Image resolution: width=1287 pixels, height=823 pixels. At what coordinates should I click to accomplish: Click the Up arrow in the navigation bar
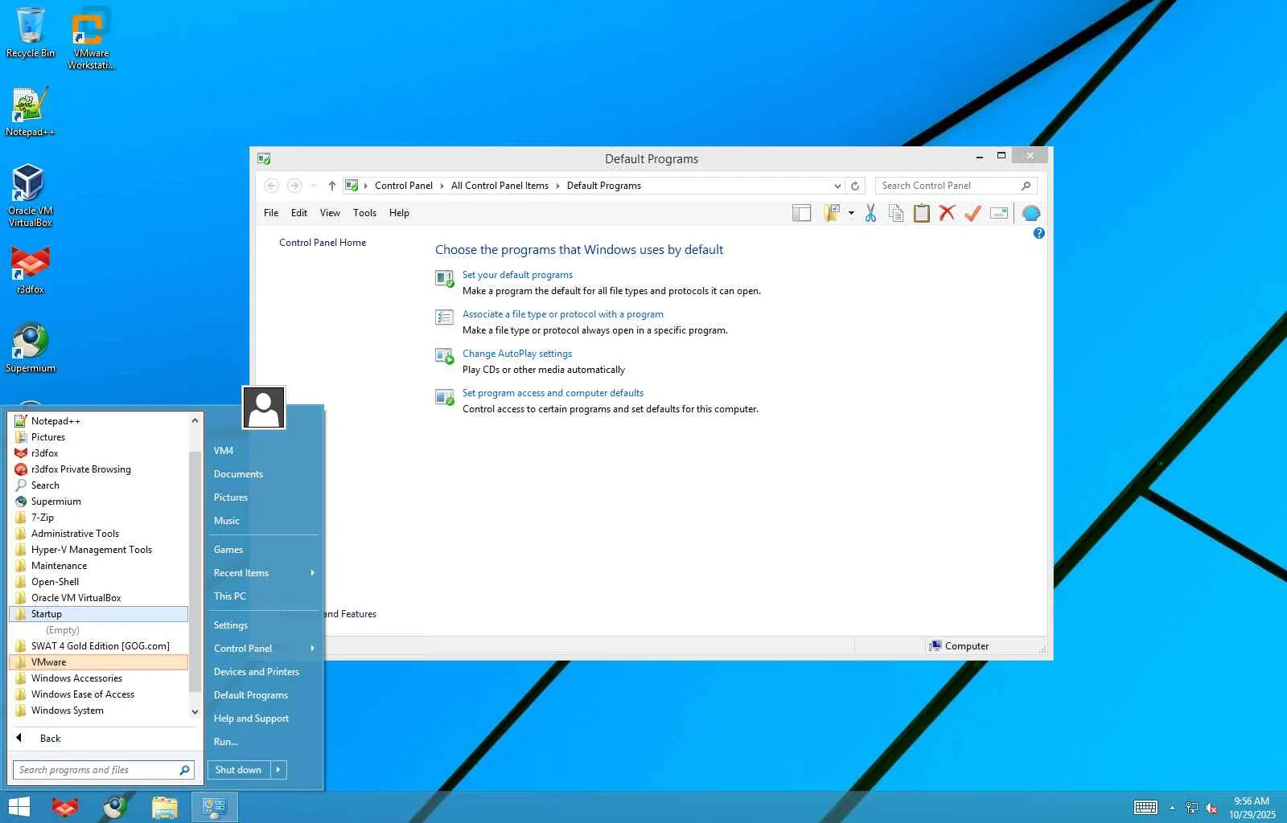pyautogui.click(x=331, y=186)
